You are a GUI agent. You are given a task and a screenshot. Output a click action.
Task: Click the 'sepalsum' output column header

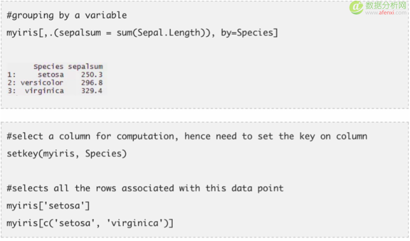[x=86, y=67]
